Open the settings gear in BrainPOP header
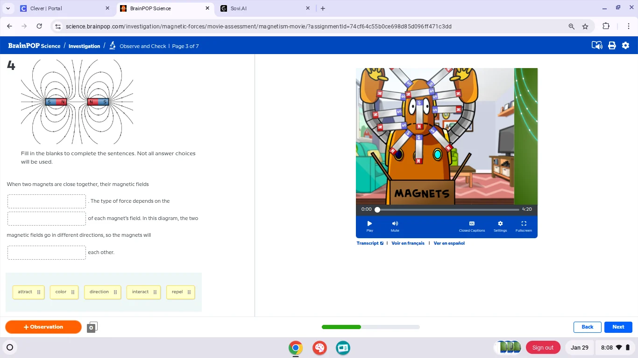The width and height of the screenshot is (638, 358). [x=625, y=46]
